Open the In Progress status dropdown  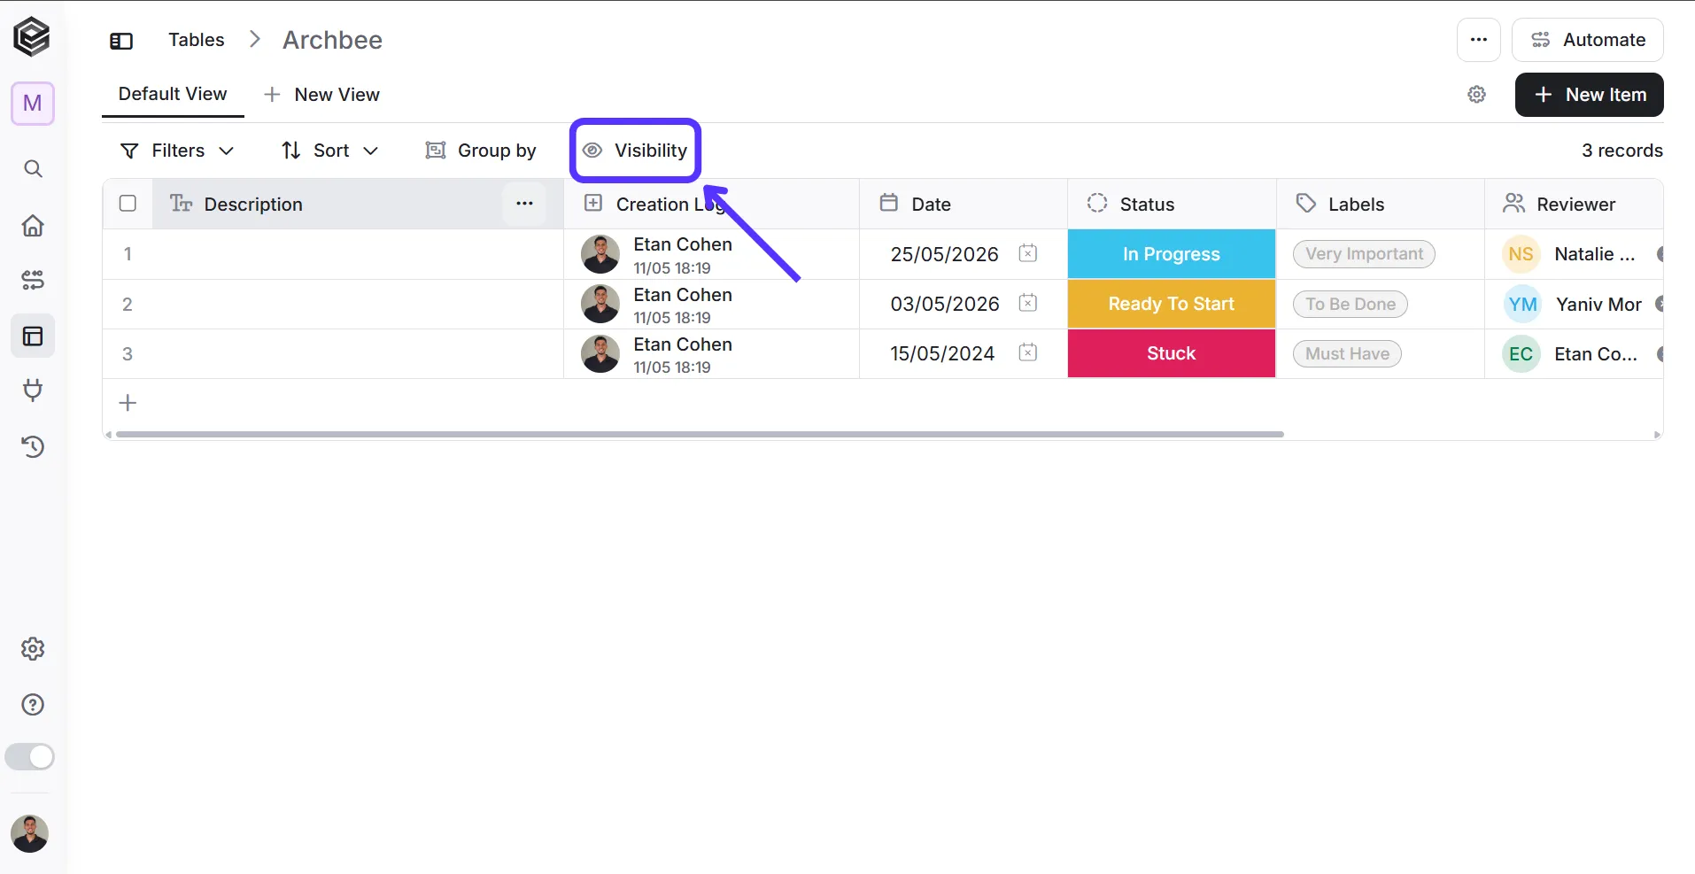[x=1171, y=254]
